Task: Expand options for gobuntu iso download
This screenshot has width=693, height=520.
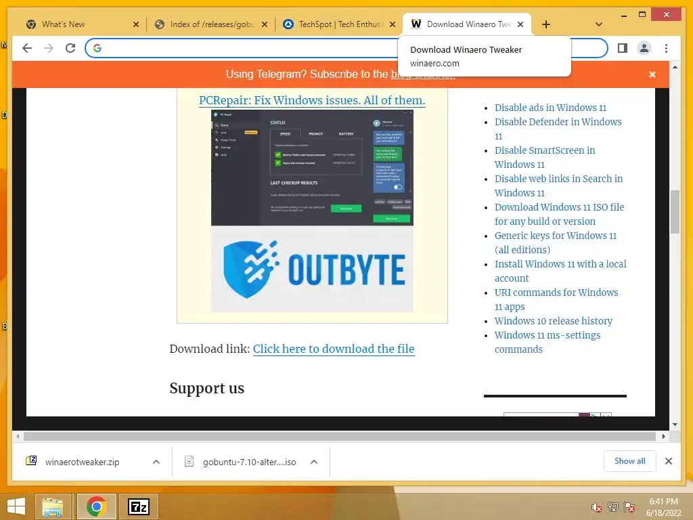Action: (314, 462)
